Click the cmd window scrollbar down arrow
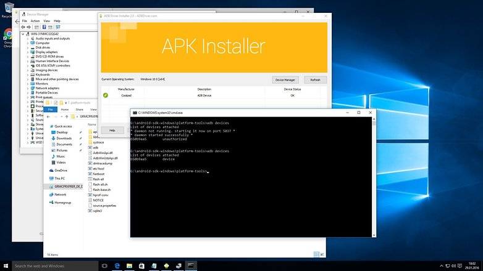 pyautogui.click(x=374, y=235)
